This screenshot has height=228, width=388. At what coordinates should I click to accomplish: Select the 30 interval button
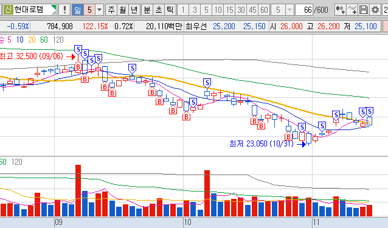[241, 10]
